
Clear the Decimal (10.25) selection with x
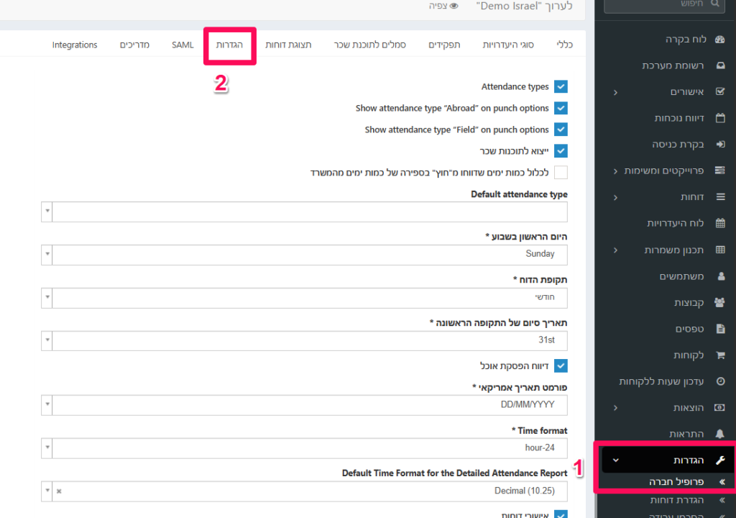(x=59, y=491)
